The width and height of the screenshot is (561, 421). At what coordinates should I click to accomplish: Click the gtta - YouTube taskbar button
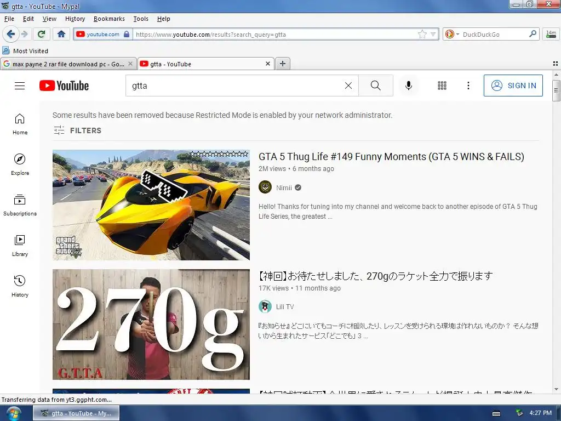click(x=76, y=413)
